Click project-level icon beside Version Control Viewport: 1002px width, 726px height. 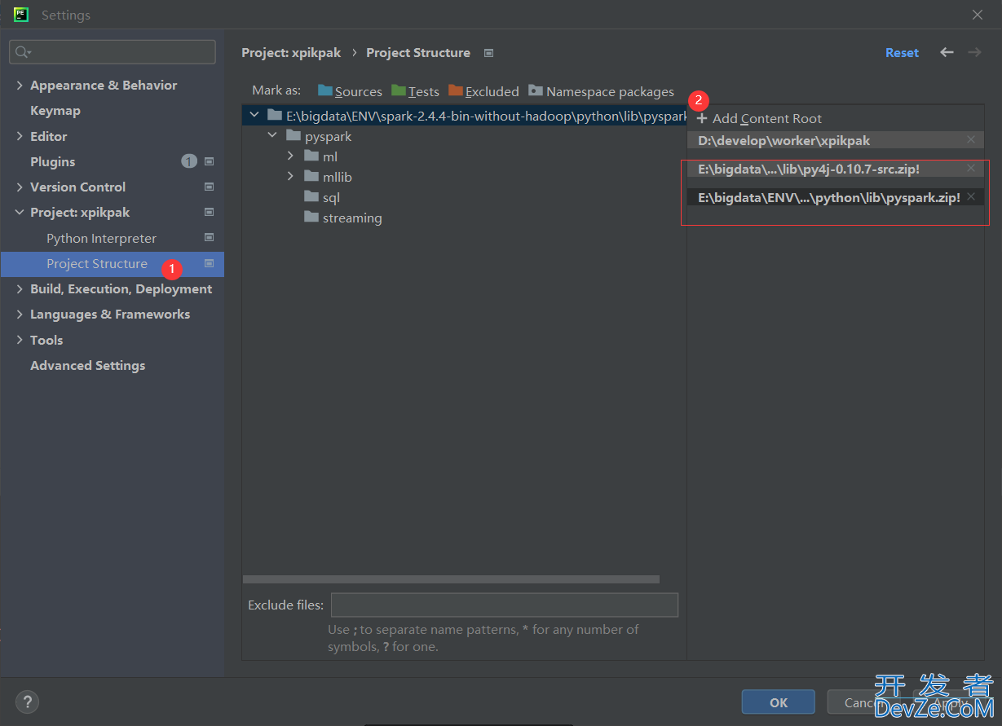(209, 187)
